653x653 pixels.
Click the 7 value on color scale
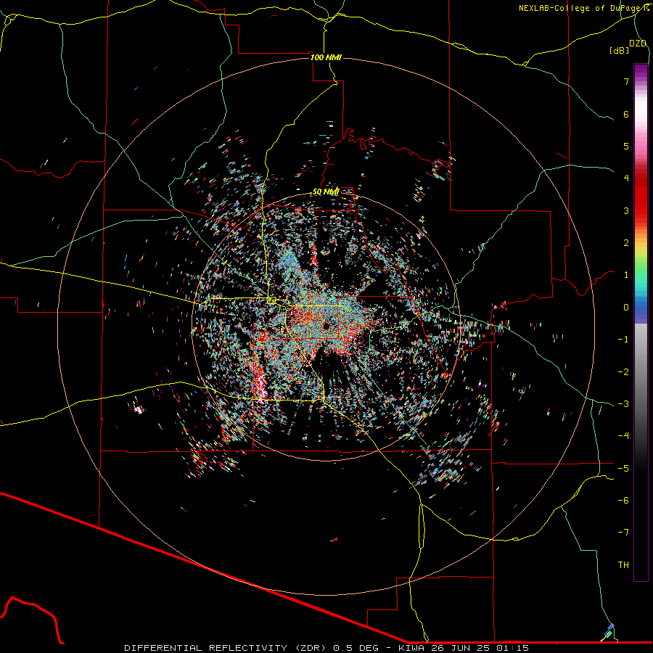point(626,81)
